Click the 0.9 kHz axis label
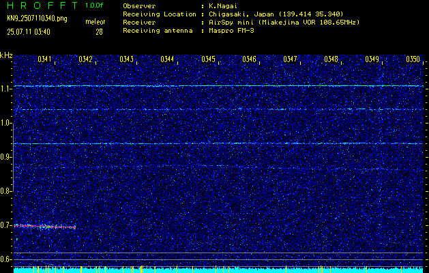This screenshot has height=273, width=429. point(5,157)
